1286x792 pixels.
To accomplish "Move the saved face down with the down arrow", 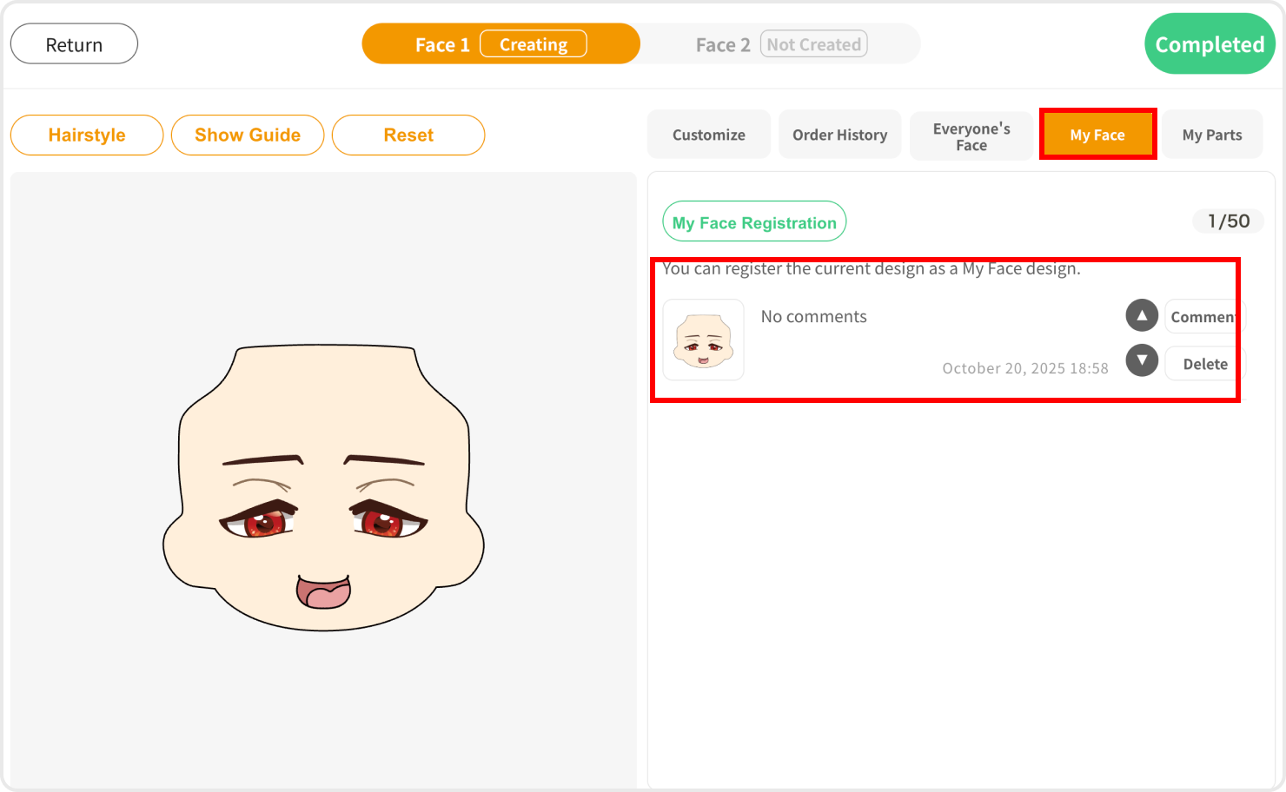I will click(x=1142, y=360).
